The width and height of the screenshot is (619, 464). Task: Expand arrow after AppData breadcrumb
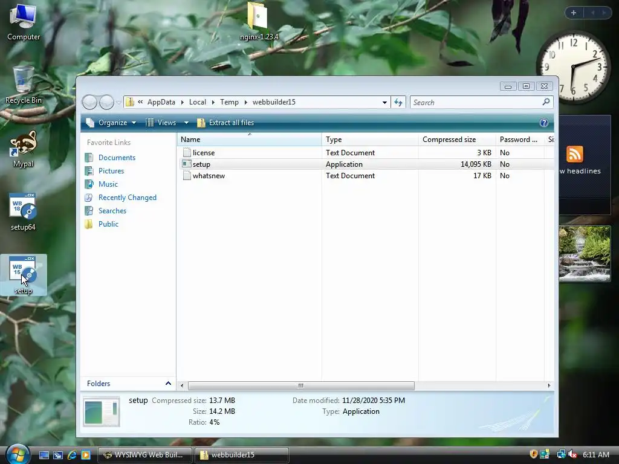[183, 102]
